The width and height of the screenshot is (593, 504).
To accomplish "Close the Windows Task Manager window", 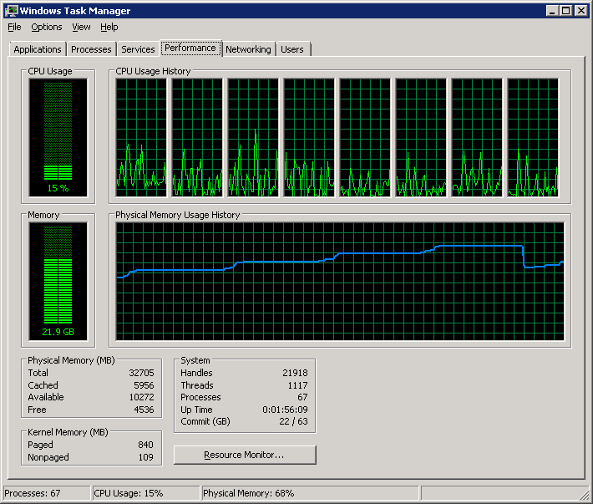I will (580, 11).
